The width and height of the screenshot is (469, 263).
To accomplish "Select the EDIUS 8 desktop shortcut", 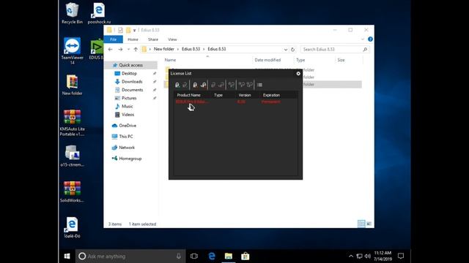I will (x=96, y=49).
